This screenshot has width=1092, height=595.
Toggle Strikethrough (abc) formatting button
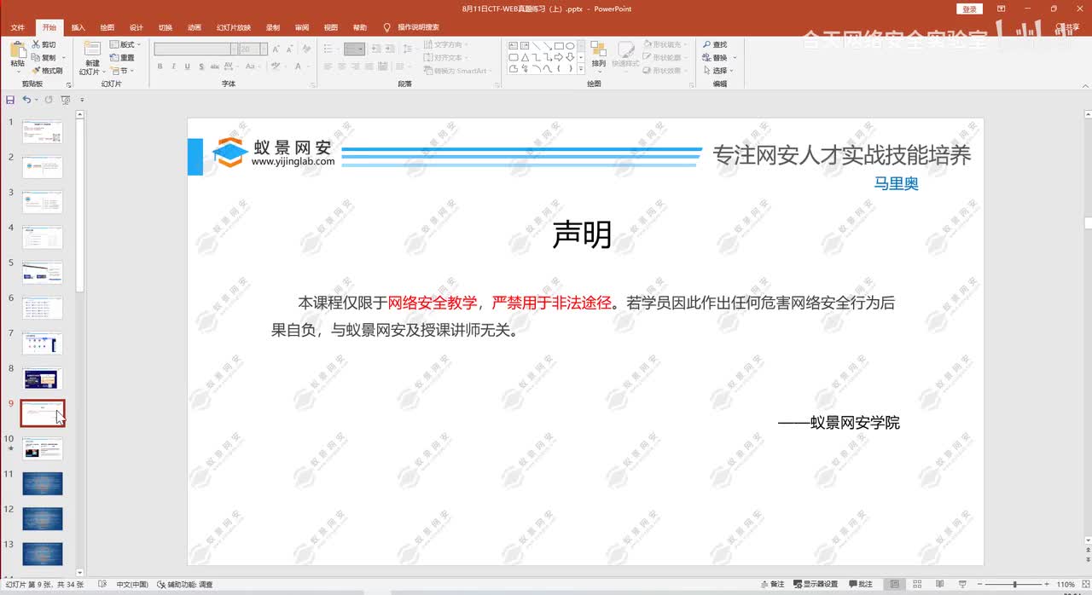(x=213, y=66)
